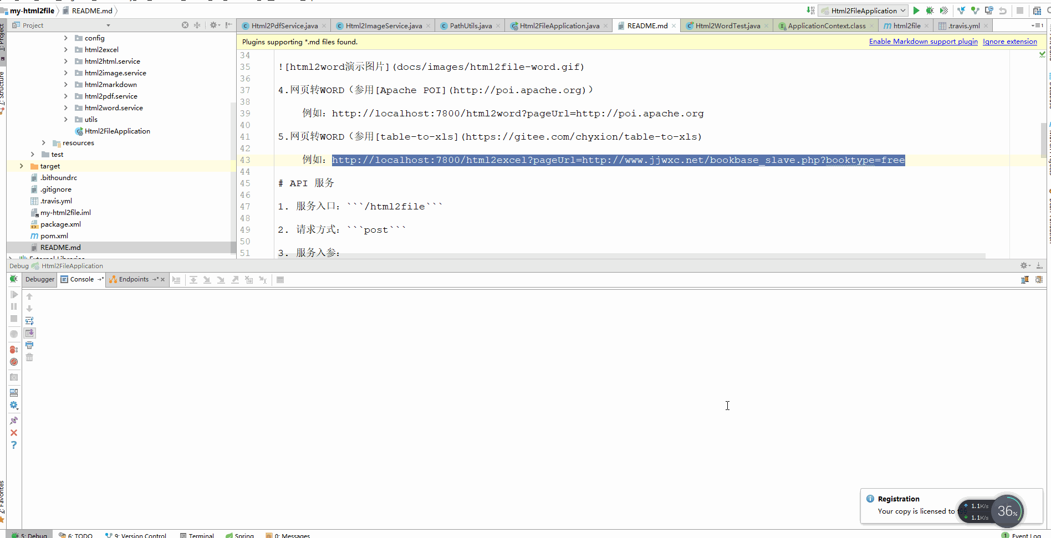Viewport: 1051px width, 538px height.
Task: Click the Stop icon in the debug sidebar
Action: [x=14, y=319]
